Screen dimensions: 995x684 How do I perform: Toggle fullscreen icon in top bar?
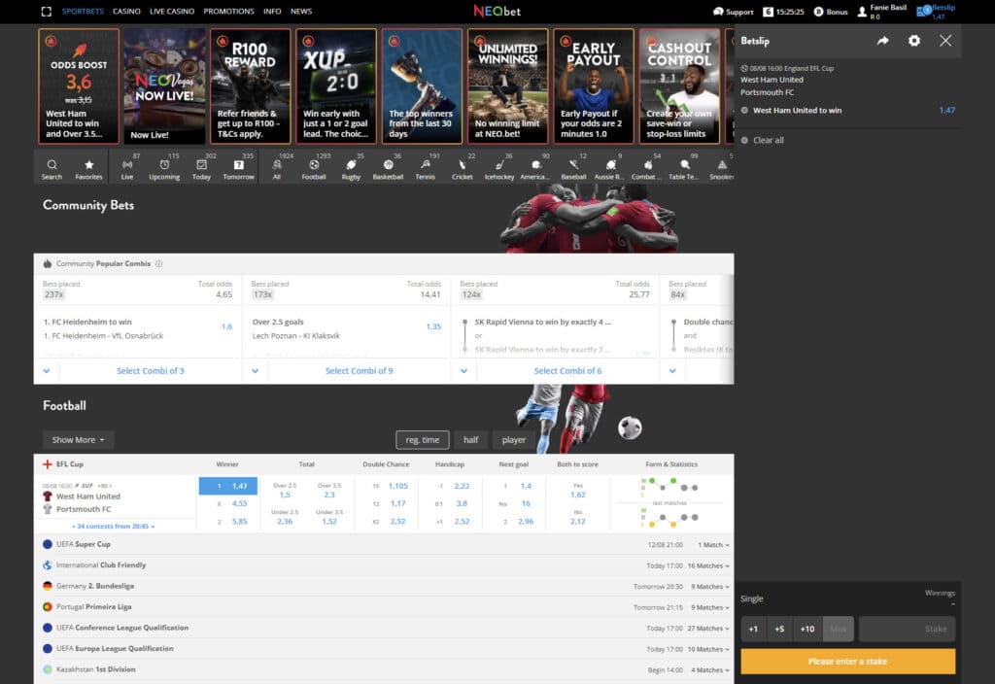coord(47,12)
